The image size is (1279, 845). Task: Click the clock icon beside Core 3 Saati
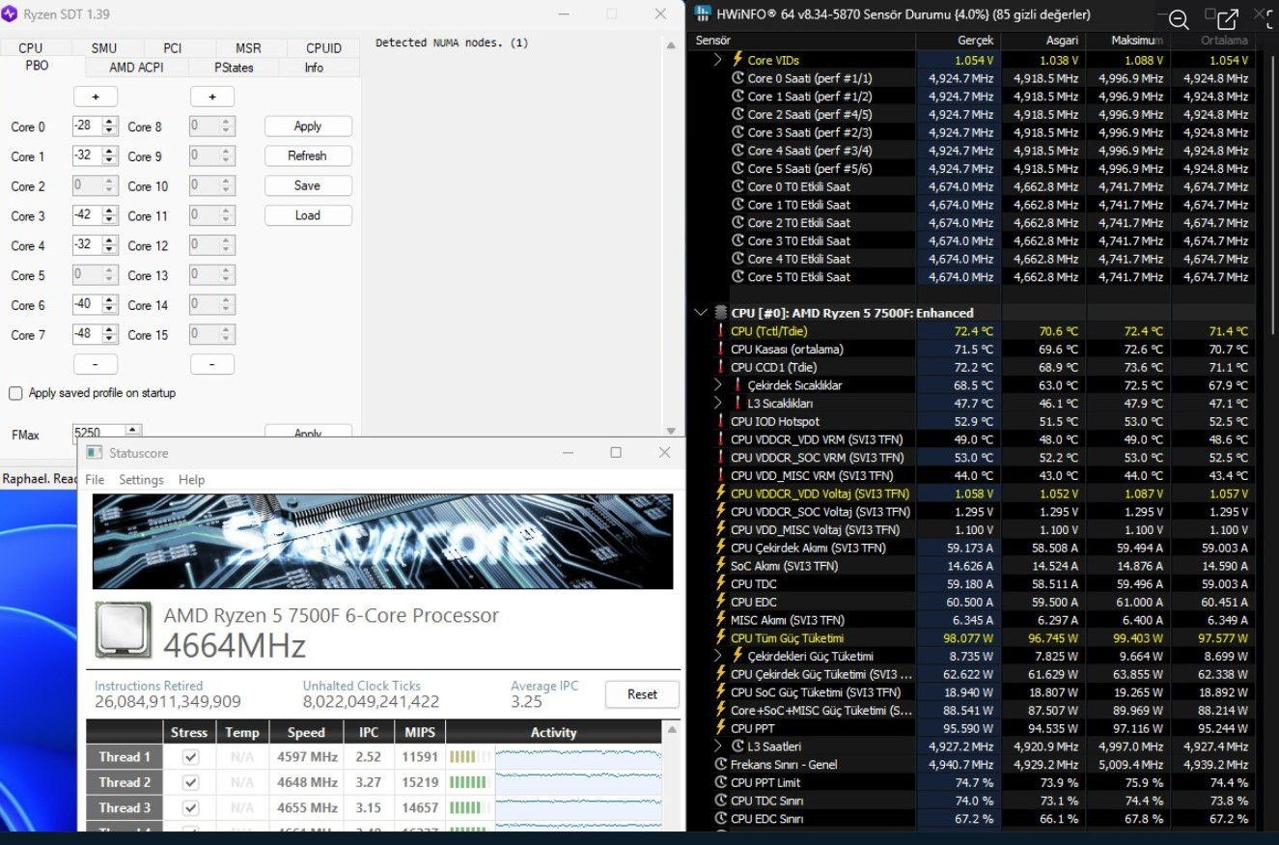[738, 132]
